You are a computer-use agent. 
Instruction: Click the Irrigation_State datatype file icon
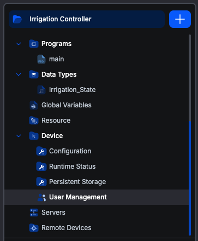41,90
